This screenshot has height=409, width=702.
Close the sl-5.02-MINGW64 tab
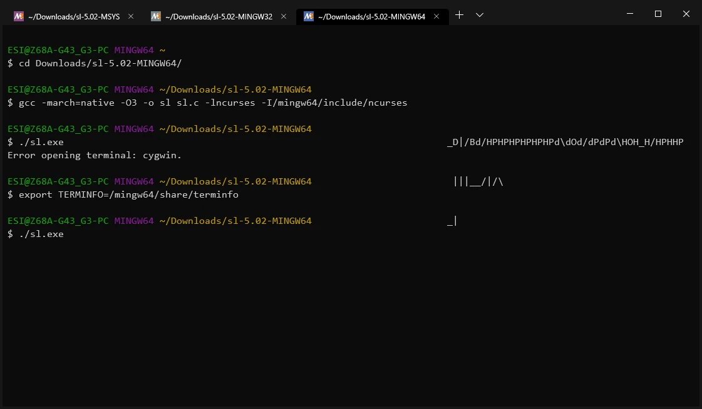point(436,16)
